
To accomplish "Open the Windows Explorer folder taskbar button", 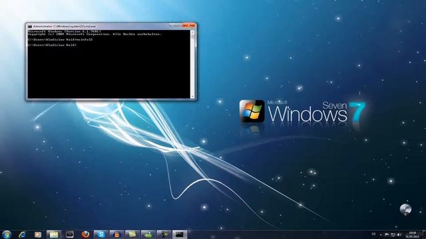I will [x=54, y=234].
